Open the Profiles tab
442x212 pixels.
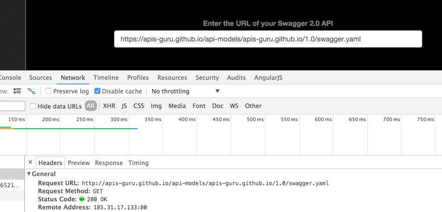tap(138, 78)
